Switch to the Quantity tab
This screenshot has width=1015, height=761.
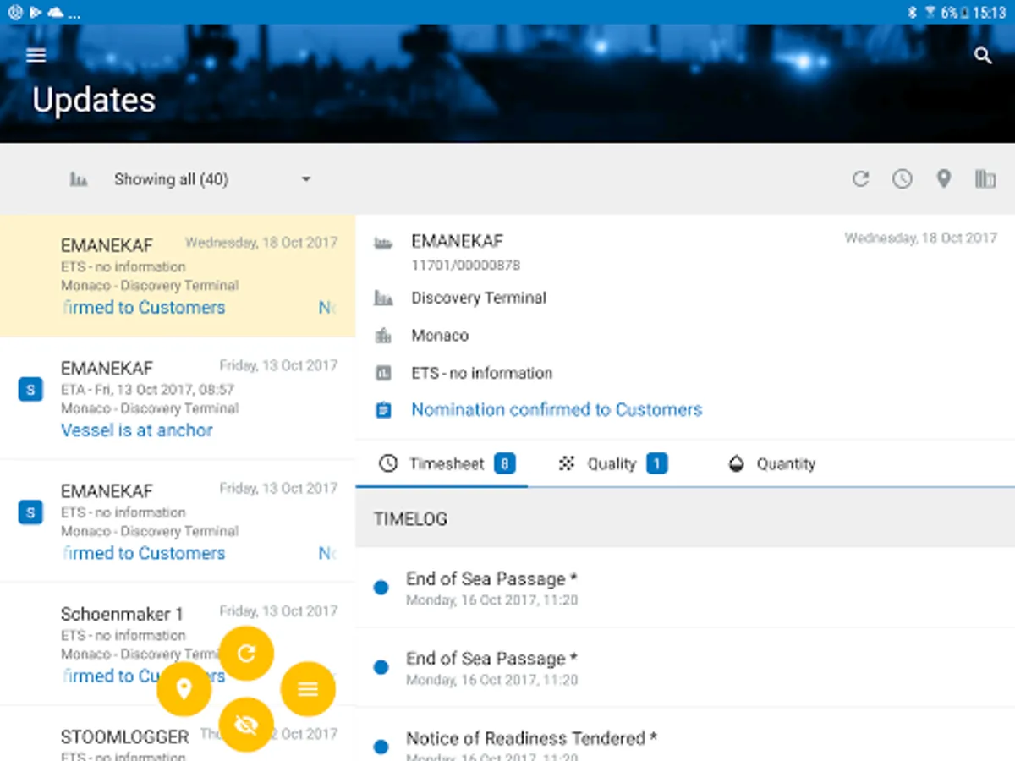coord(771,463)
